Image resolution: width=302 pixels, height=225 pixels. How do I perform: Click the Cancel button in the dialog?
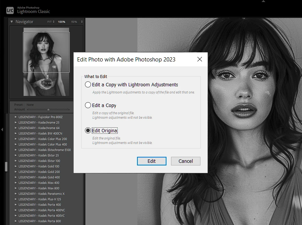185,161
